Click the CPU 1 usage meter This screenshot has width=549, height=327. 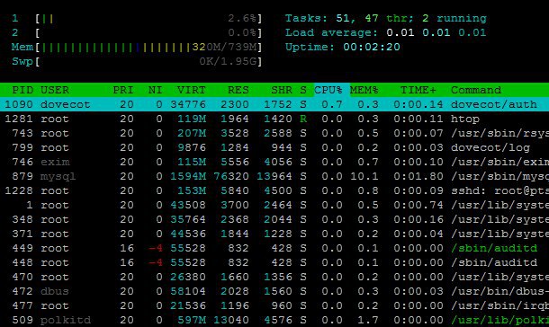coord(137,18)
